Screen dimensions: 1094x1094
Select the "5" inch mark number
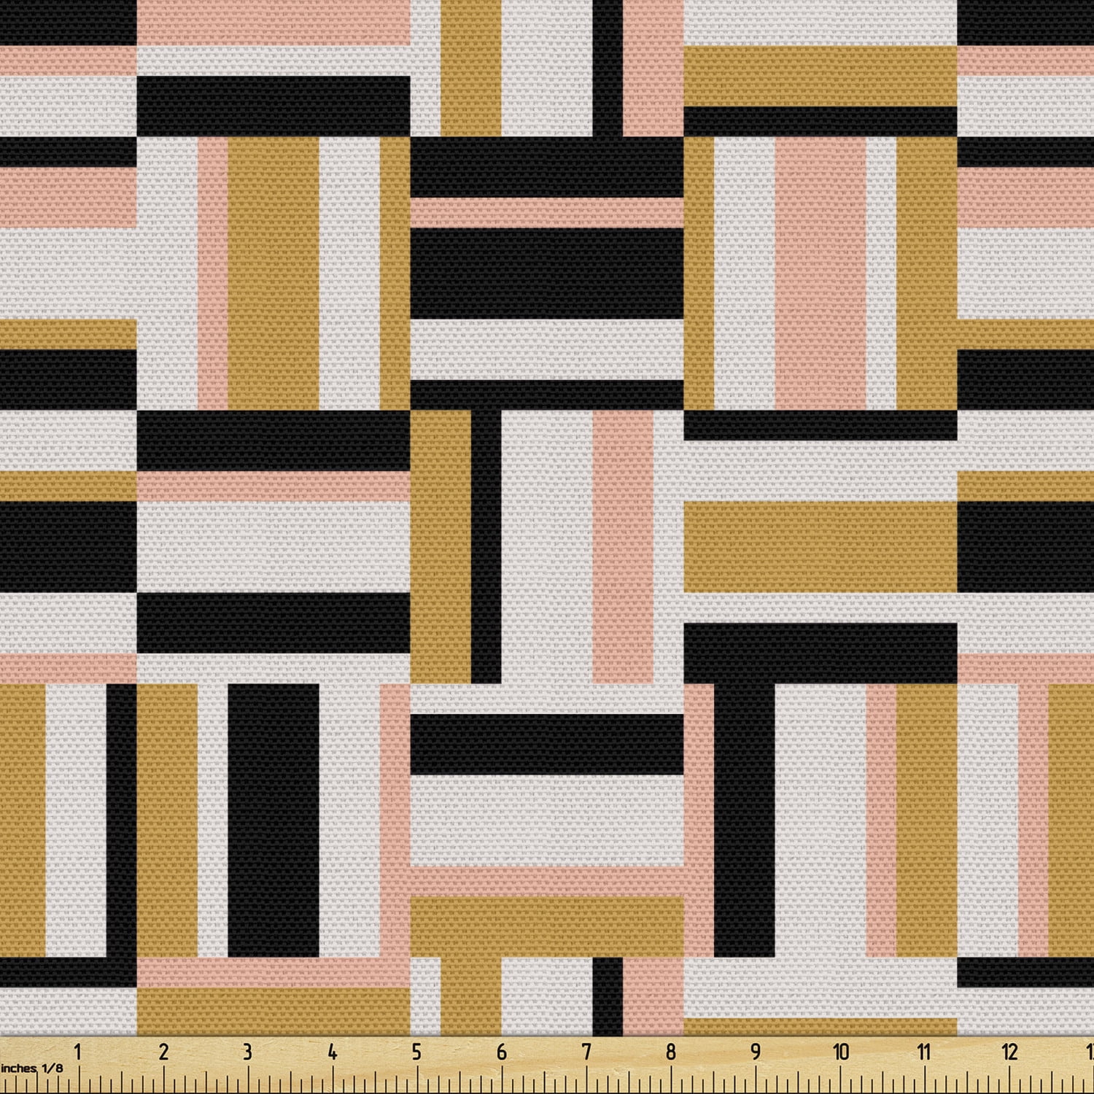[x=416, y=1052]
